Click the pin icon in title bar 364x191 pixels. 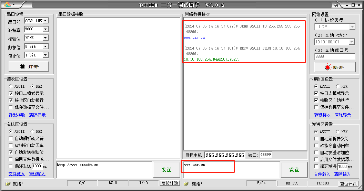[x=336, y=5]
